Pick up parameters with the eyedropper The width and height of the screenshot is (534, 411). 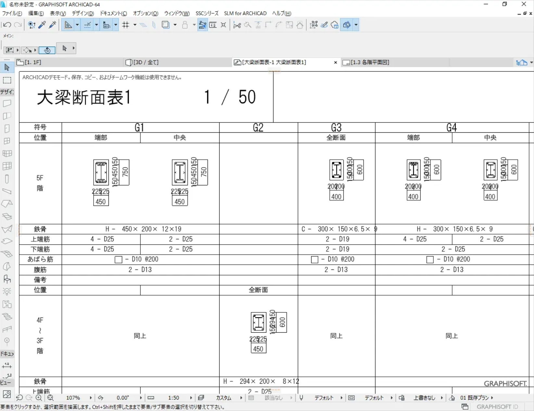point(42,25)
